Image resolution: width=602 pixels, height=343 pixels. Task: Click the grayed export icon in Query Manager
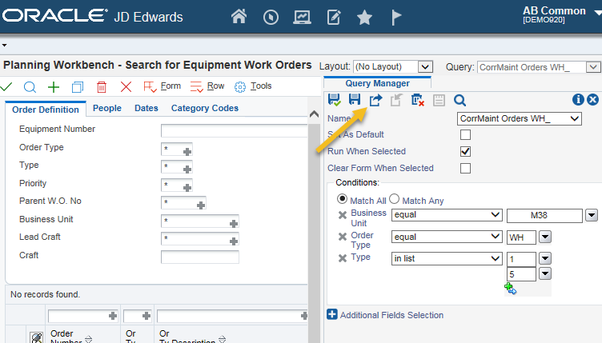tap(395, 101)
